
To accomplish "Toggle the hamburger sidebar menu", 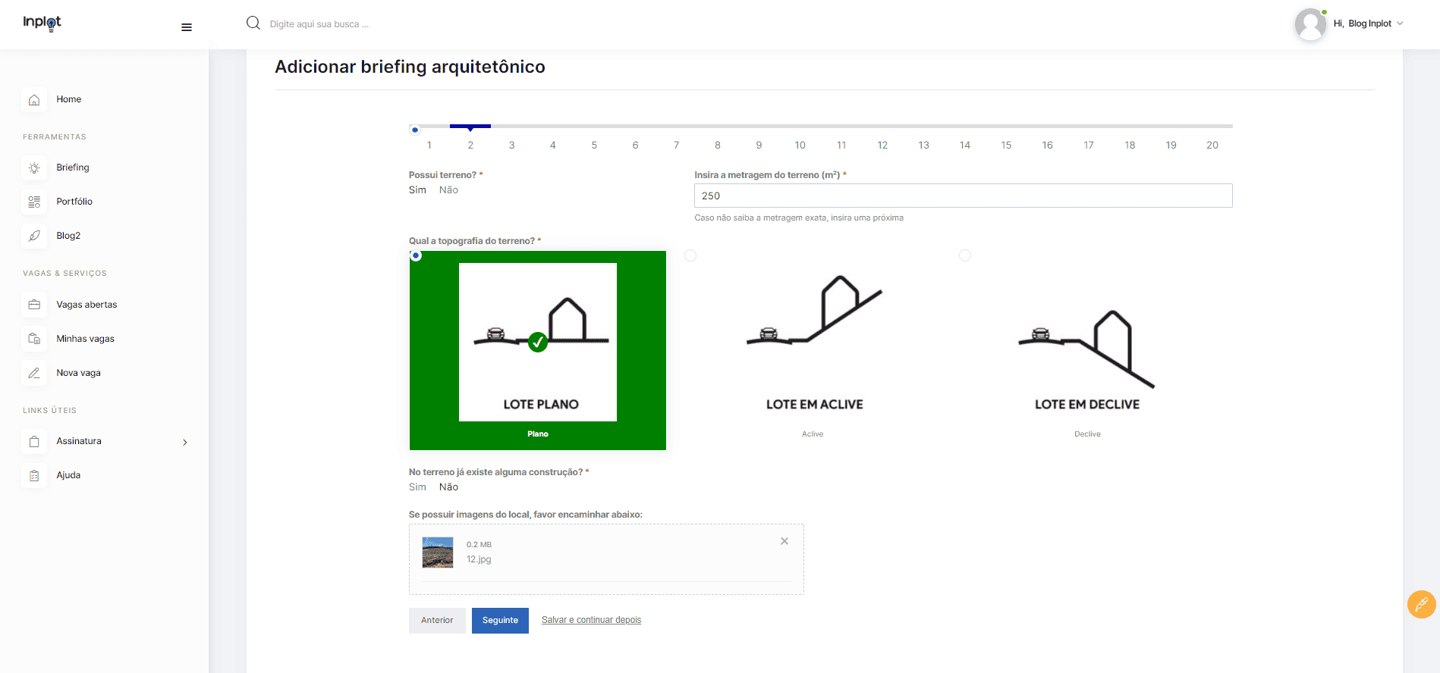I will click(187, 27).
